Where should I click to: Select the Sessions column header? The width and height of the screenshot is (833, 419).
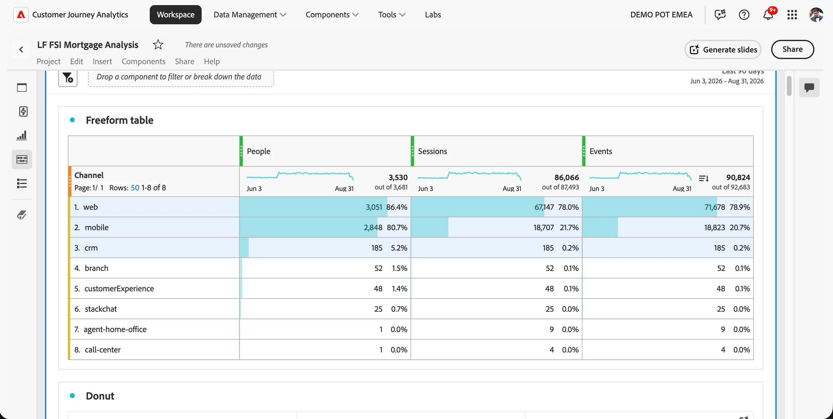tap(496, 151)
